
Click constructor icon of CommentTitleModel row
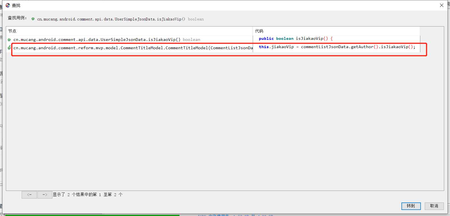point(9,48)
